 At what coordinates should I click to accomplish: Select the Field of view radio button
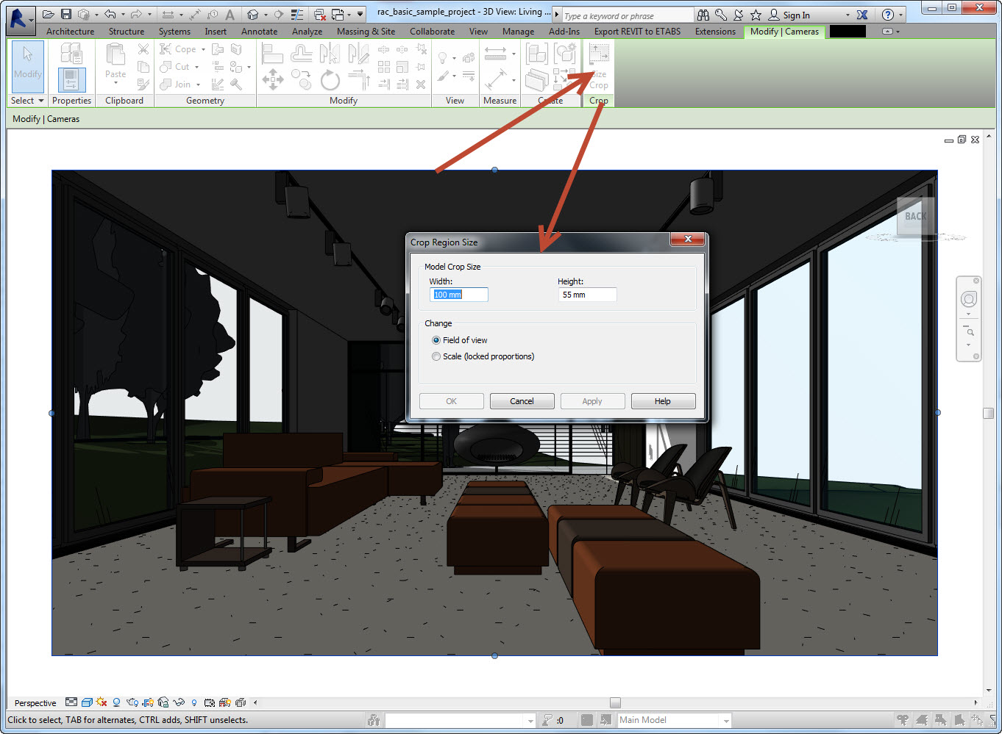coord(436,340)
